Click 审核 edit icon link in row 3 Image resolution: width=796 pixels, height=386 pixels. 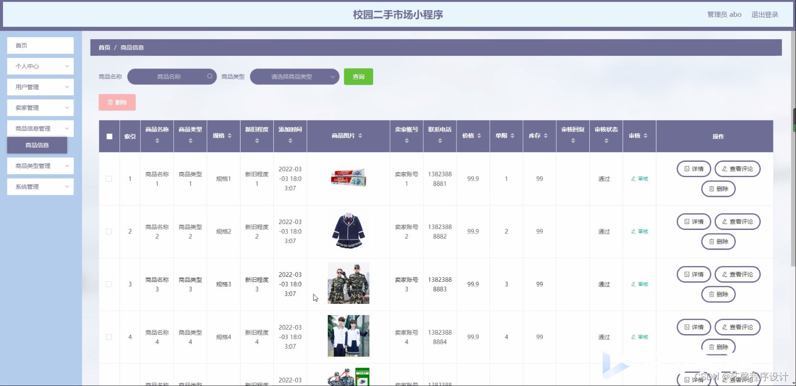pos(640,284)
